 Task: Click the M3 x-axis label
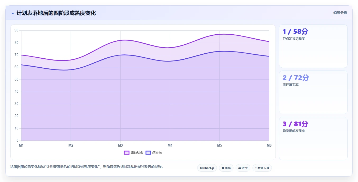coord(120,145)
